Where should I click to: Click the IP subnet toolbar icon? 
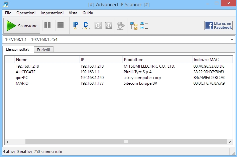[76, 25]
